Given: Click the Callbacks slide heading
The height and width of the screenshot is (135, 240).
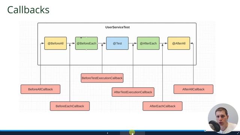Looking at the screenshot, I should [x=28, y=10].
